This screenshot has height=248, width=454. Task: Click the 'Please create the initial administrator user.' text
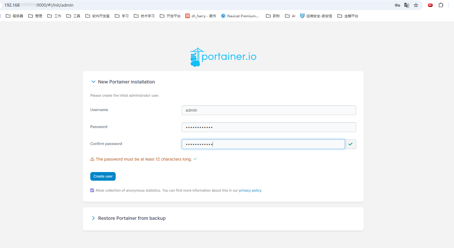point(125,96)
